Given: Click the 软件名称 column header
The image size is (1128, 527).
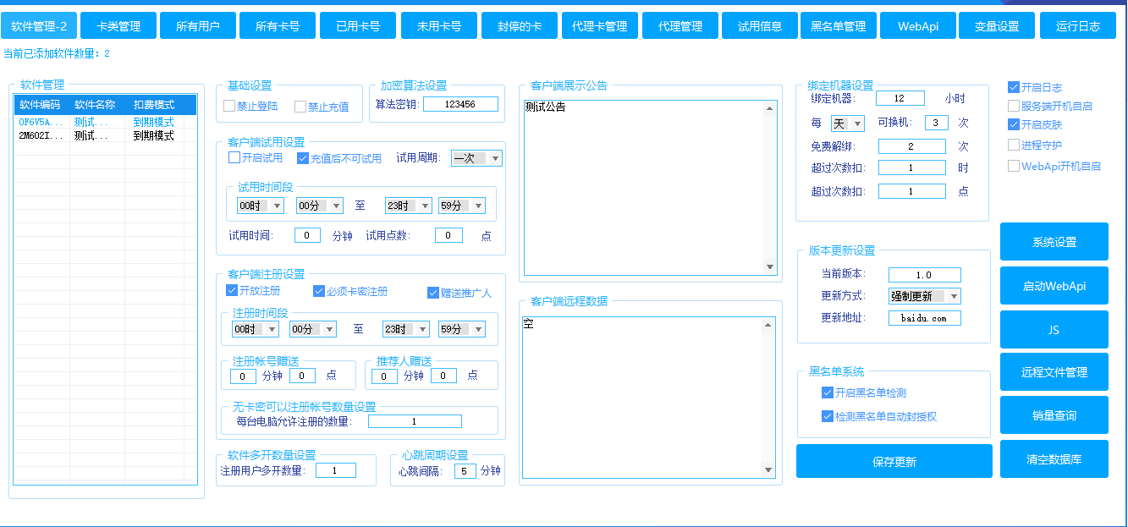Looking at the screenshot, I should pos(99,105).
